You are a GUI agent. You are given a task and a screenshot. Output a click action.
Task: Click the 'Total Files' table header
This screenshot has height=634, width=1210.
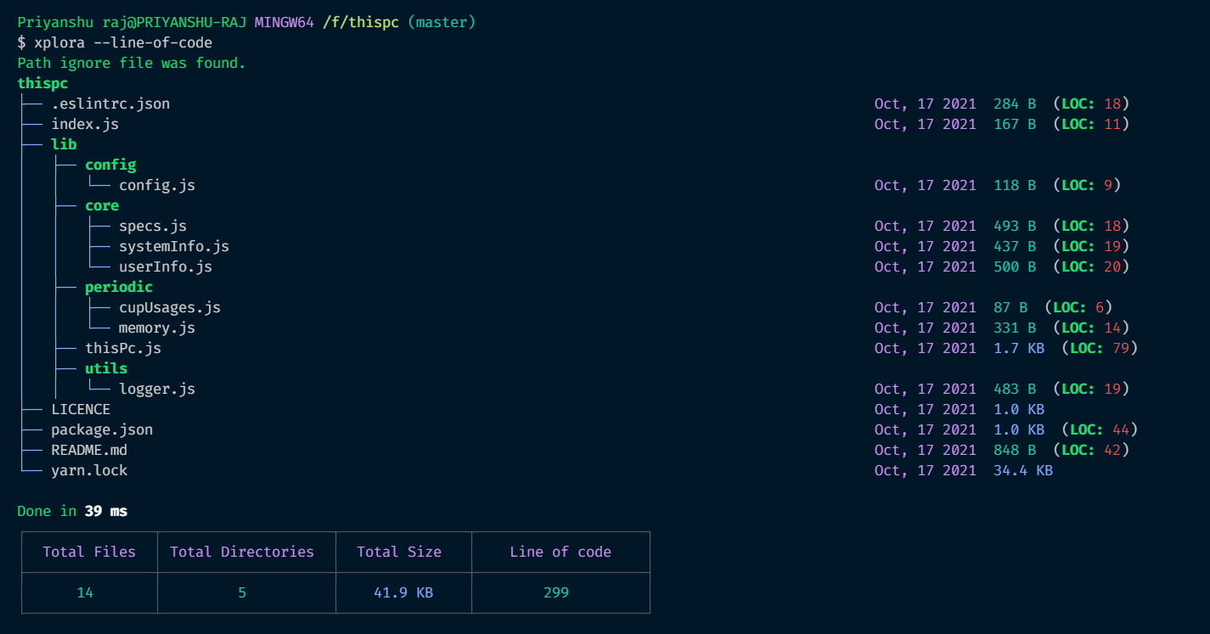[89, 552]
